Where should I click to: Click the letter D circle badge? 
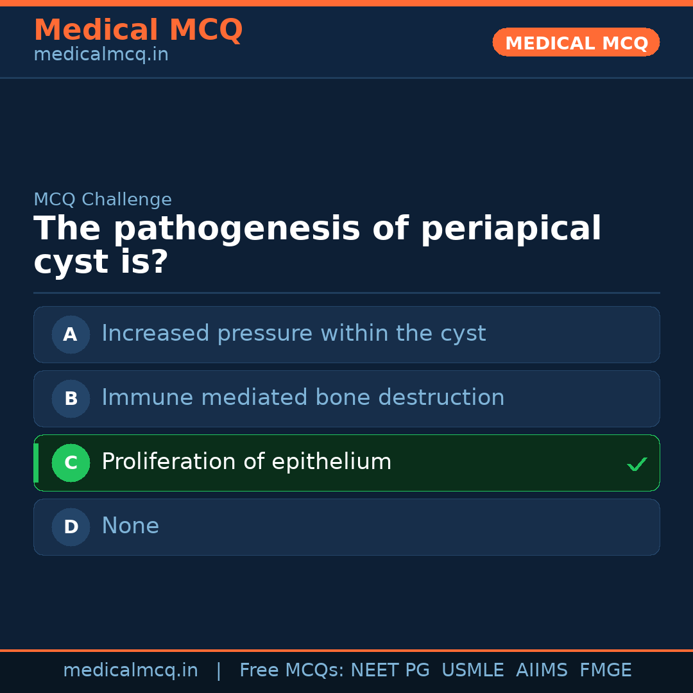click(x=71, y=527)
